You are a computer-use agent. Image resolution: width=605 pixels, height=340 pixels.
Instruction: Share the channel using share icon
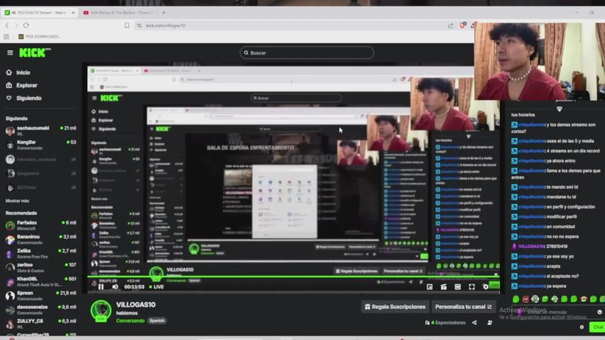[474, 323]
